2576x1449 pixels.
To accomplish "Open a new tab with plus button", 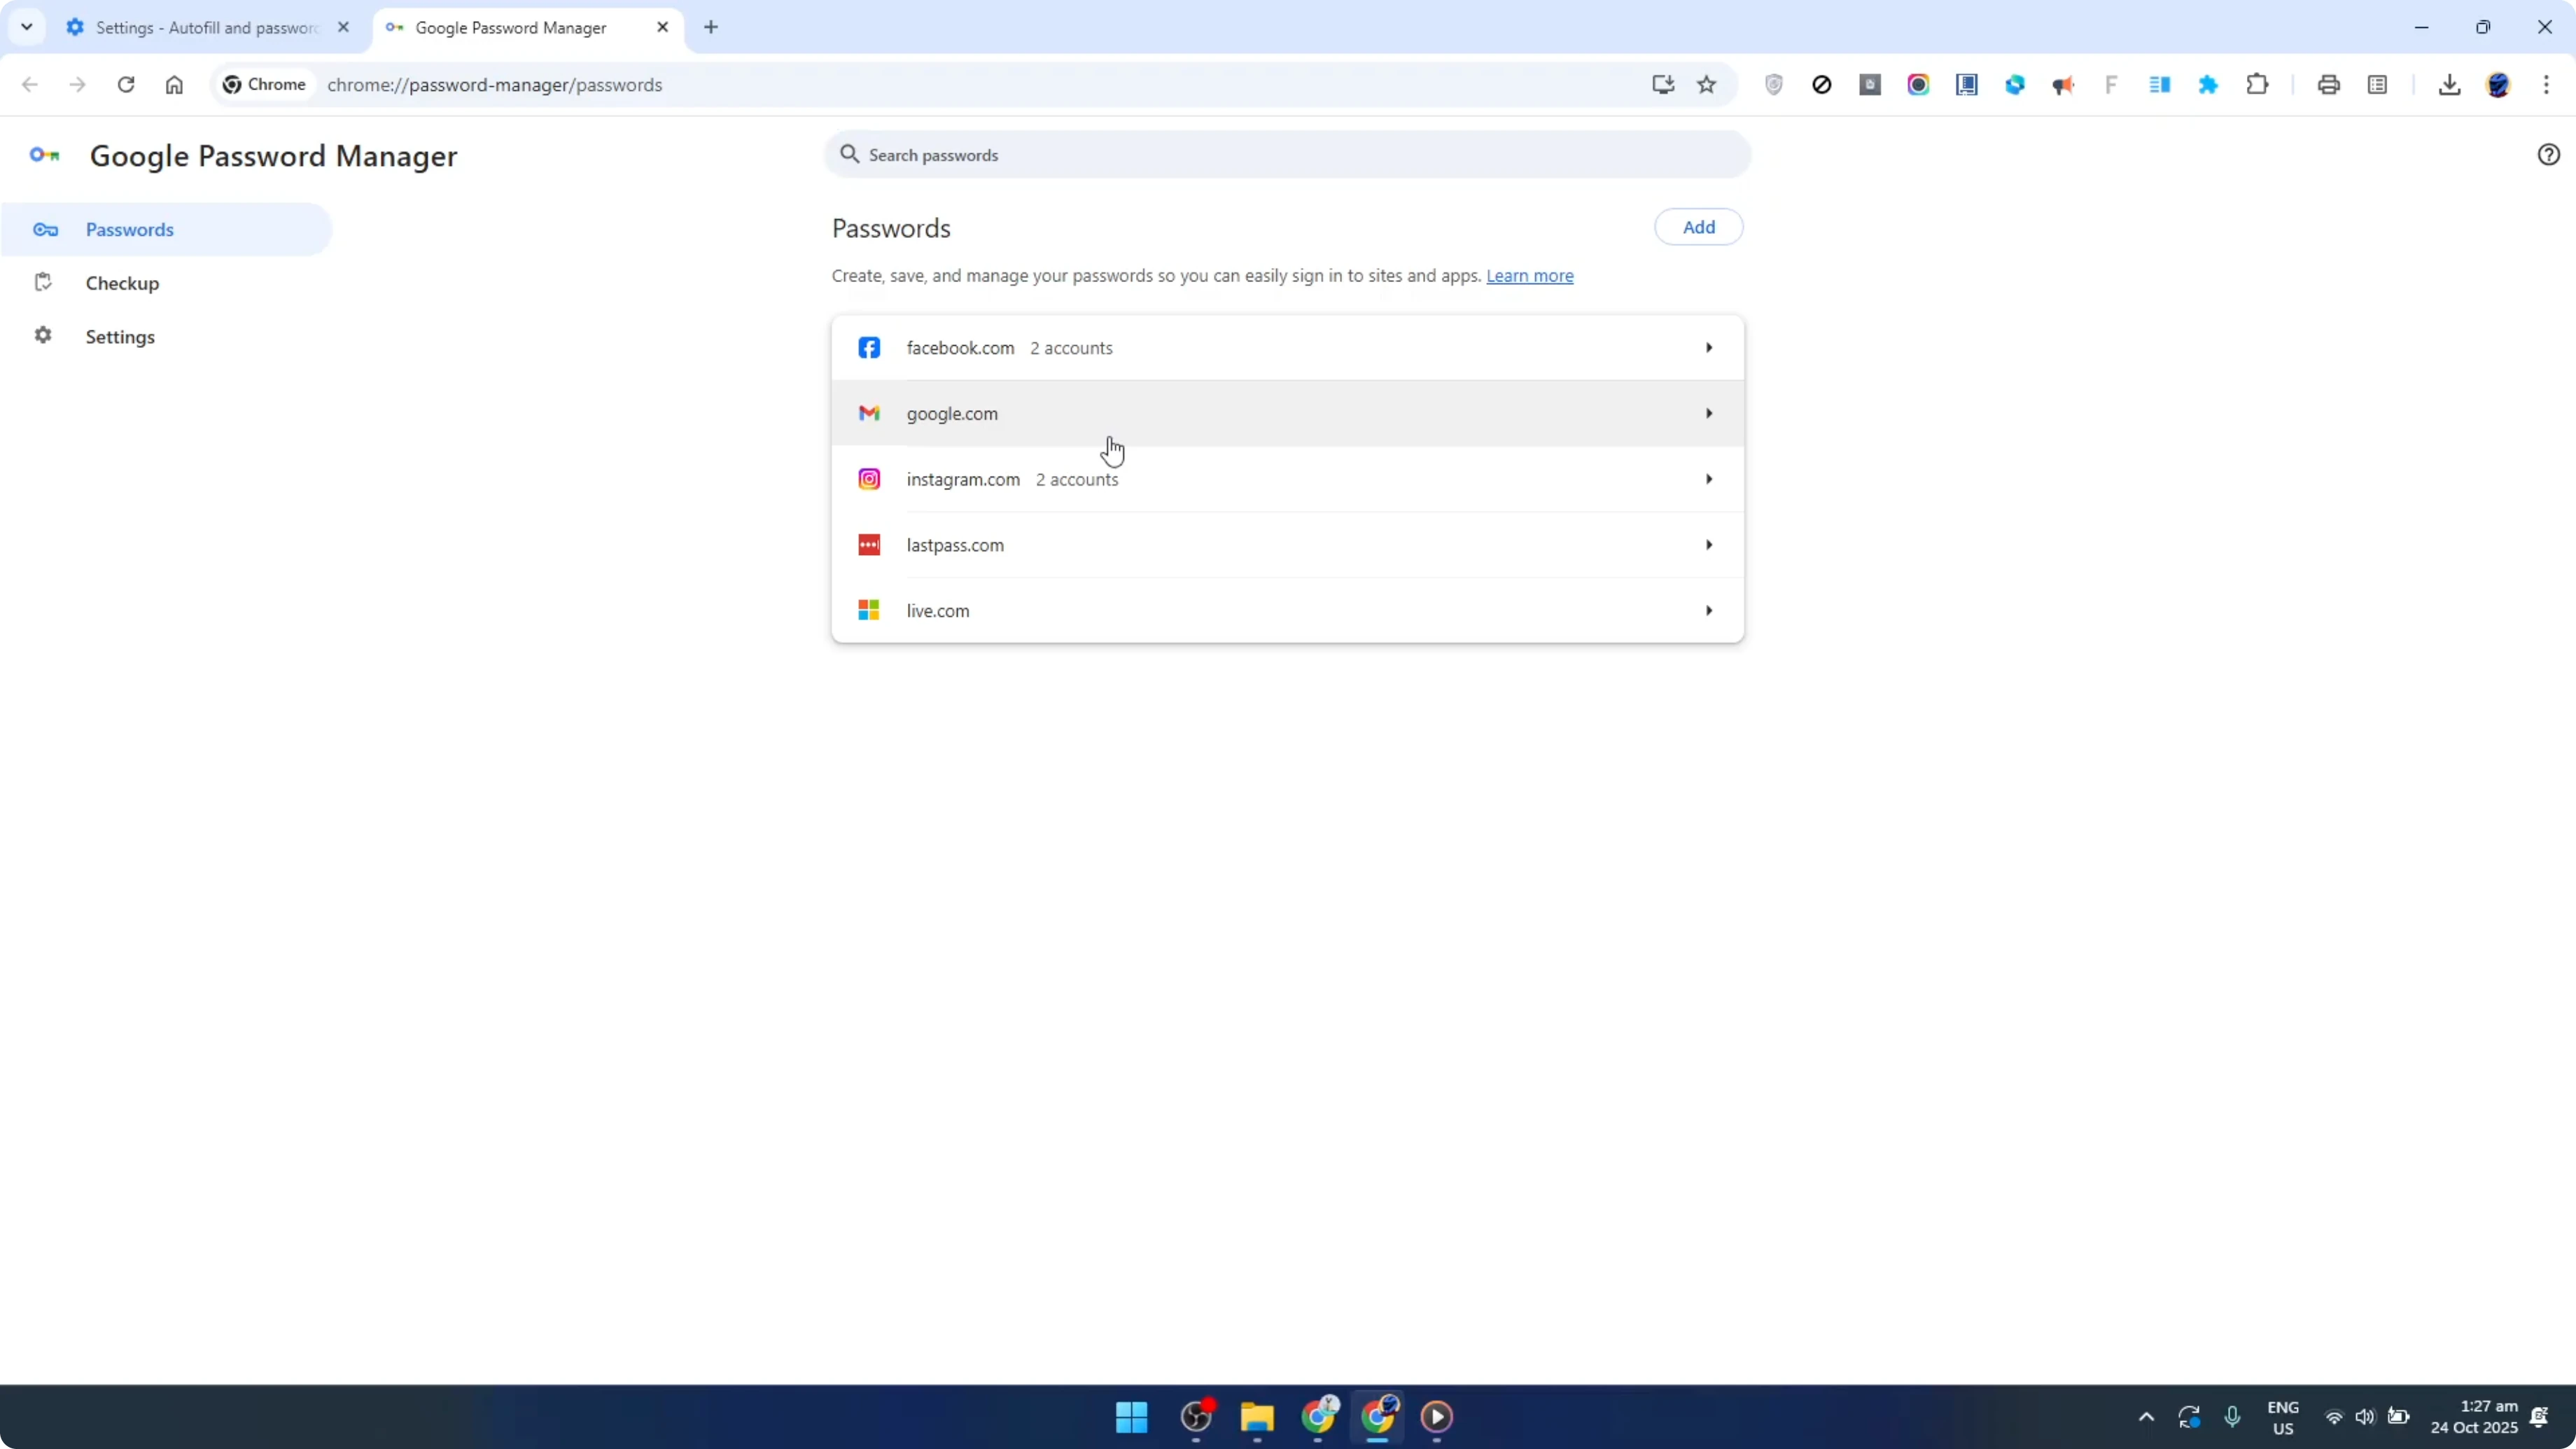I will pos(711,27).
